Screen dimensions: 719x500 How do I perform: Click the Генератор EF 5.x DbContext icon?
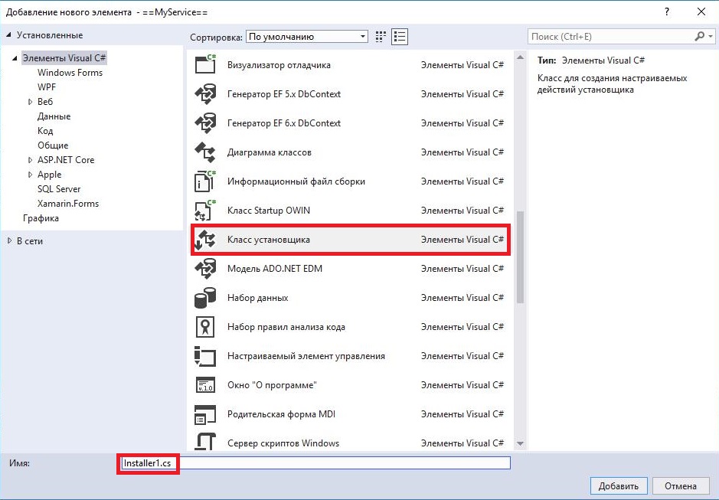click(205, 93)
